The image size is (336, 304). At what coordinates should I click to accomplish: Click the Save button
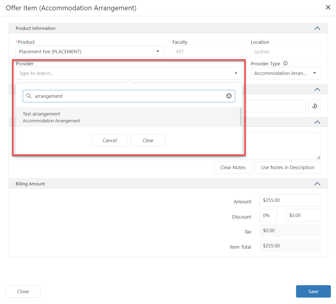[313, 291]
